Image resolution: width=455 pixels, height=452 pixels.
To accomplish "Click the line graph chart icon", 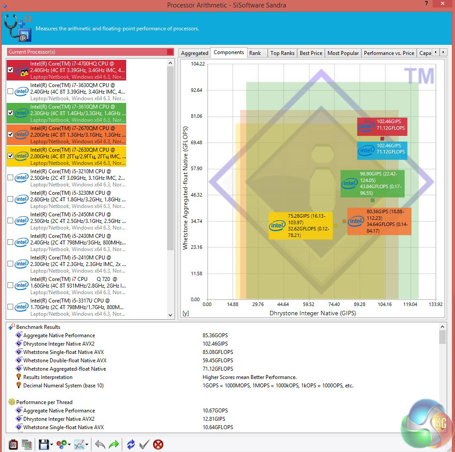I will (x=79, y=445).
